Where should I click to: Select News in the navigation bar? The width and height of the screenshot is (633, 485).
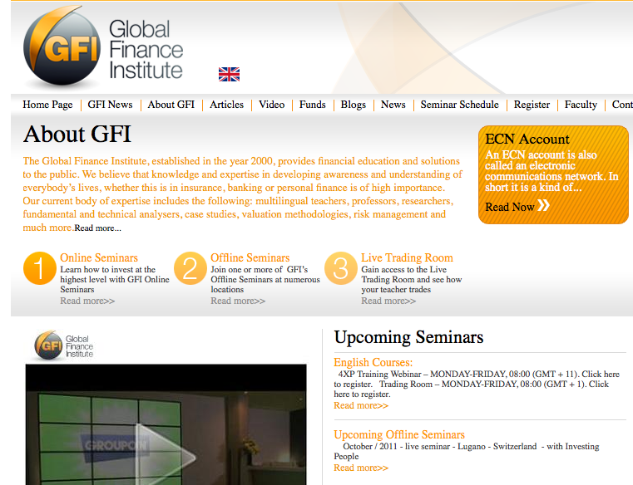[x=393, y=105]
